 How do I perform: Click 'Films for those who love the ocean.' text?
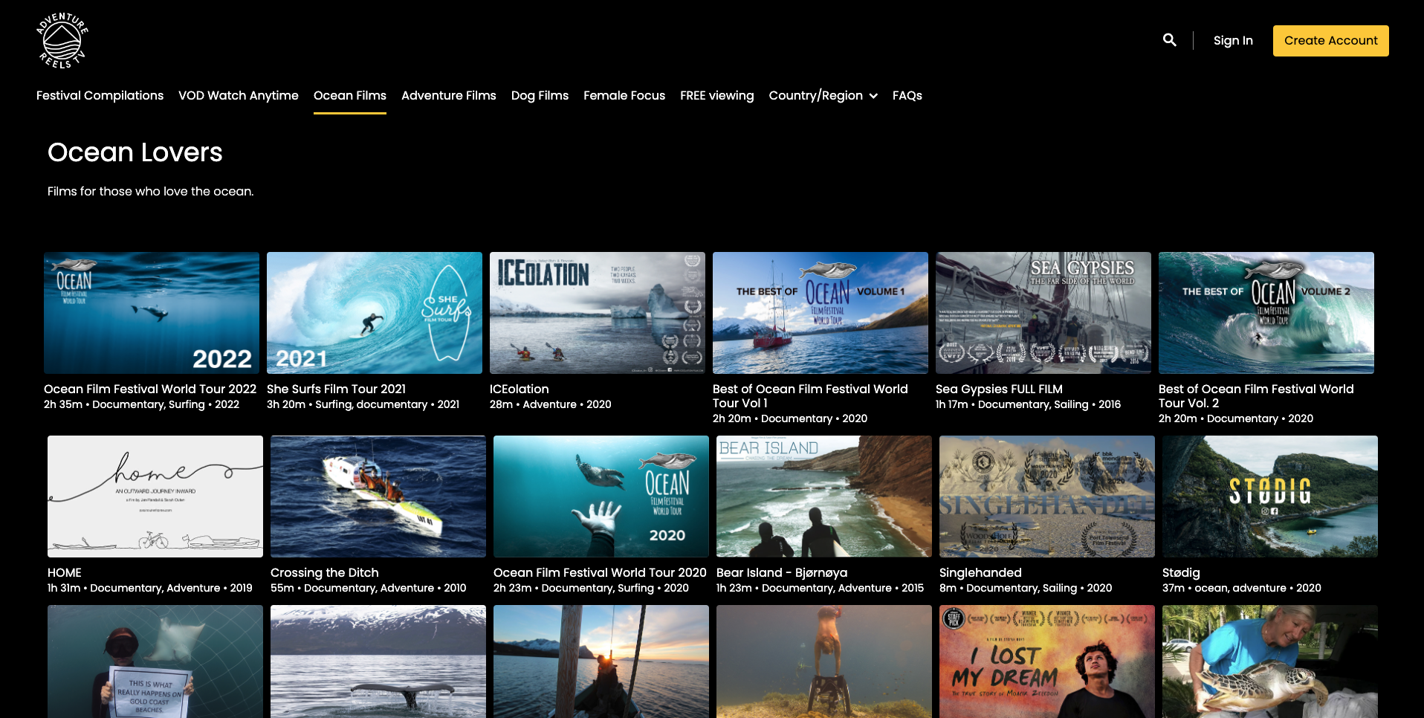coord(151,191)
